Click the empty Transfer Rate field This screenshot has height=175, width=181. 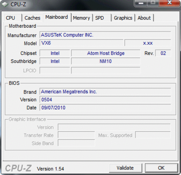76,135
